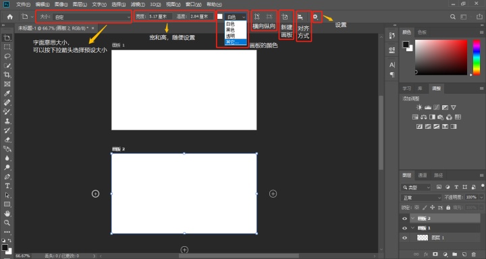
Task: Click the plus button below artboard 2
Action: pyautogui.click(x=184, y=250)
